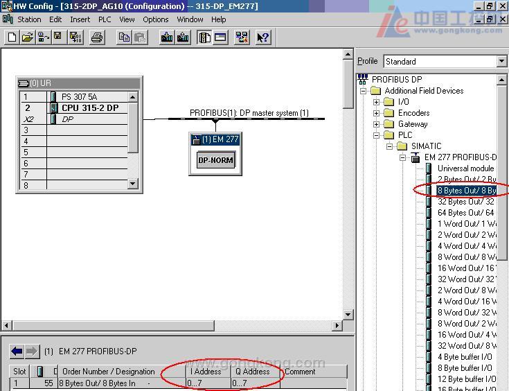Click the Paste toolbar icon
509x391 pixels.
(140, 37)
